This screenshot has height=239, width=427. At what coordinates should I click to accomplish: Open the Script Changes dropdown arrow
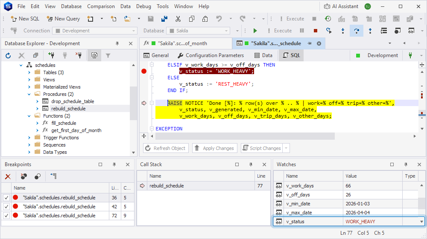pyautogui.click(x=286, y=148)
